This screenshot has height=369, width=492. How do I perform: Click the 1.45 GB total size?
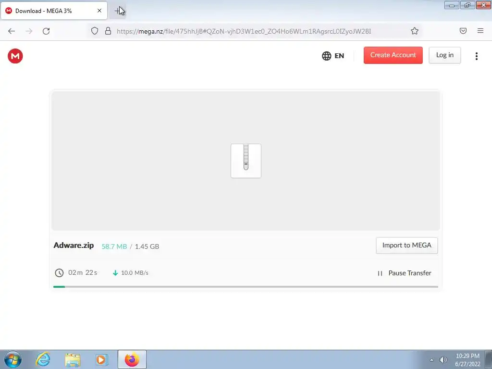(147, 246)
